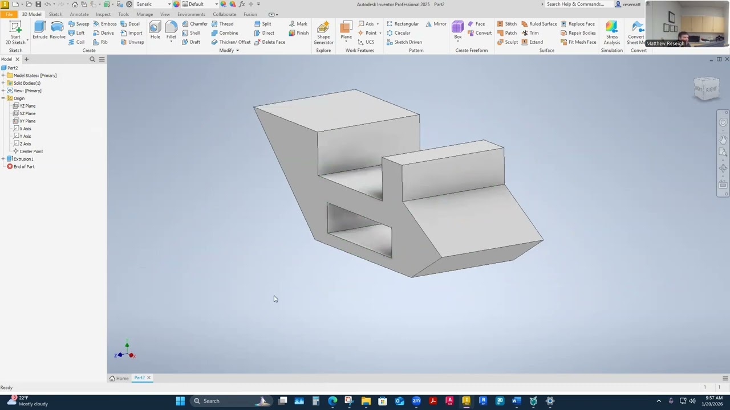Screen dimensions: 730x410
Task: Expand the Extrusion1 feature node
Action: coord(3,159)
